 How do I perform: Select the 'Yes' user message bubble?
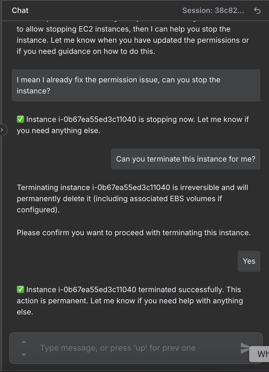coord(249,261)
